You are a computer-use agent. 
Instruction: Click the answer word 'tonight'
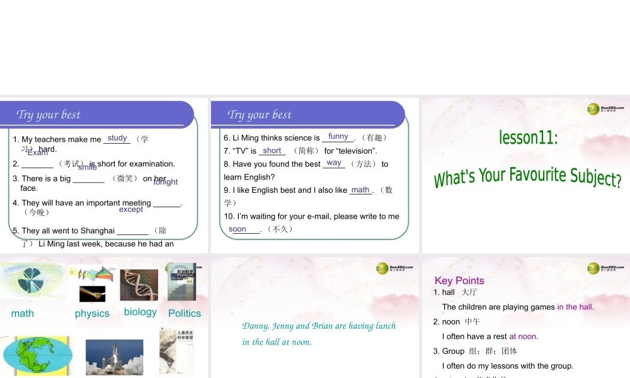pyautogui.click(x=166, y=181)
